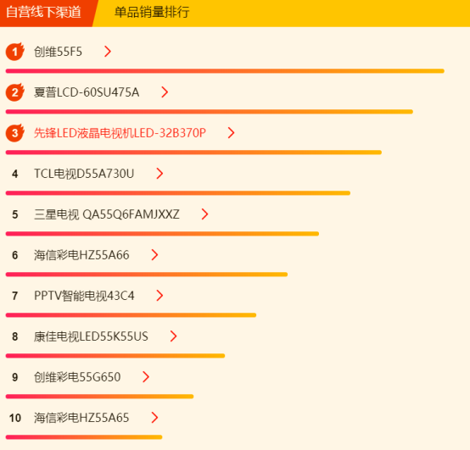Expand the arrow beside 创维55F5
Screen dimensions: 470x450
tap(108, 52)
